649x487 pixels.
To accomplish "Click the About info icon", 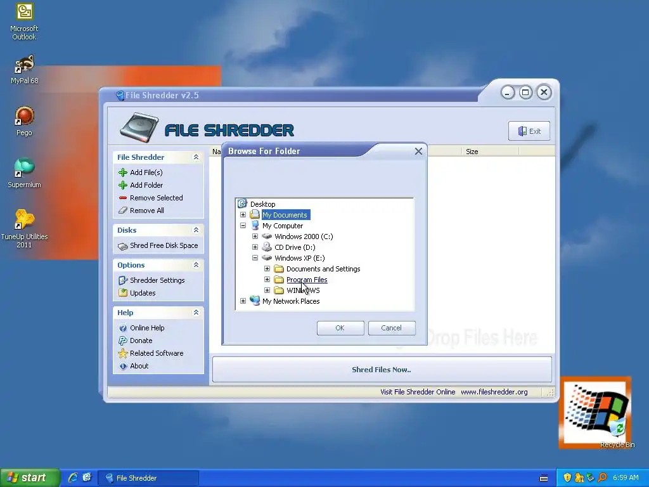I will point(122,366).
